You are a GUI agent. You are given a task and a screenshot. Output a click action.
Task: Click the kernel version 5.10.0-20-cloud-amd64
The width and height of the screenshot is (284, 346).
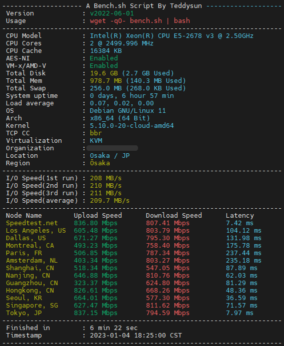pyautogui.click(x=131, y=126)
